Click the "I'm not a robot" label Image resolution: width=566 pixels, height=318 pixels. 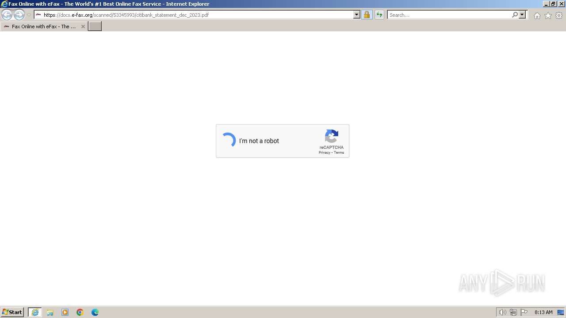(x=259, y=141)
